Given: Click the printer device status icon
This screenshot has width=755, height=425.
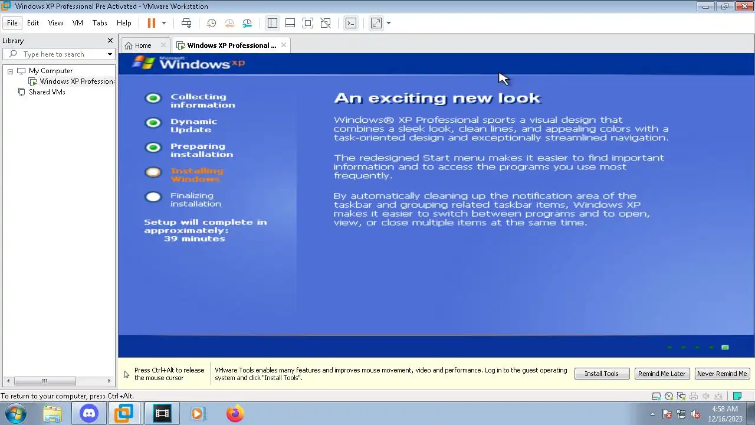Looking at the screenshot, I should pyautogui.click(x=694, y=396).
